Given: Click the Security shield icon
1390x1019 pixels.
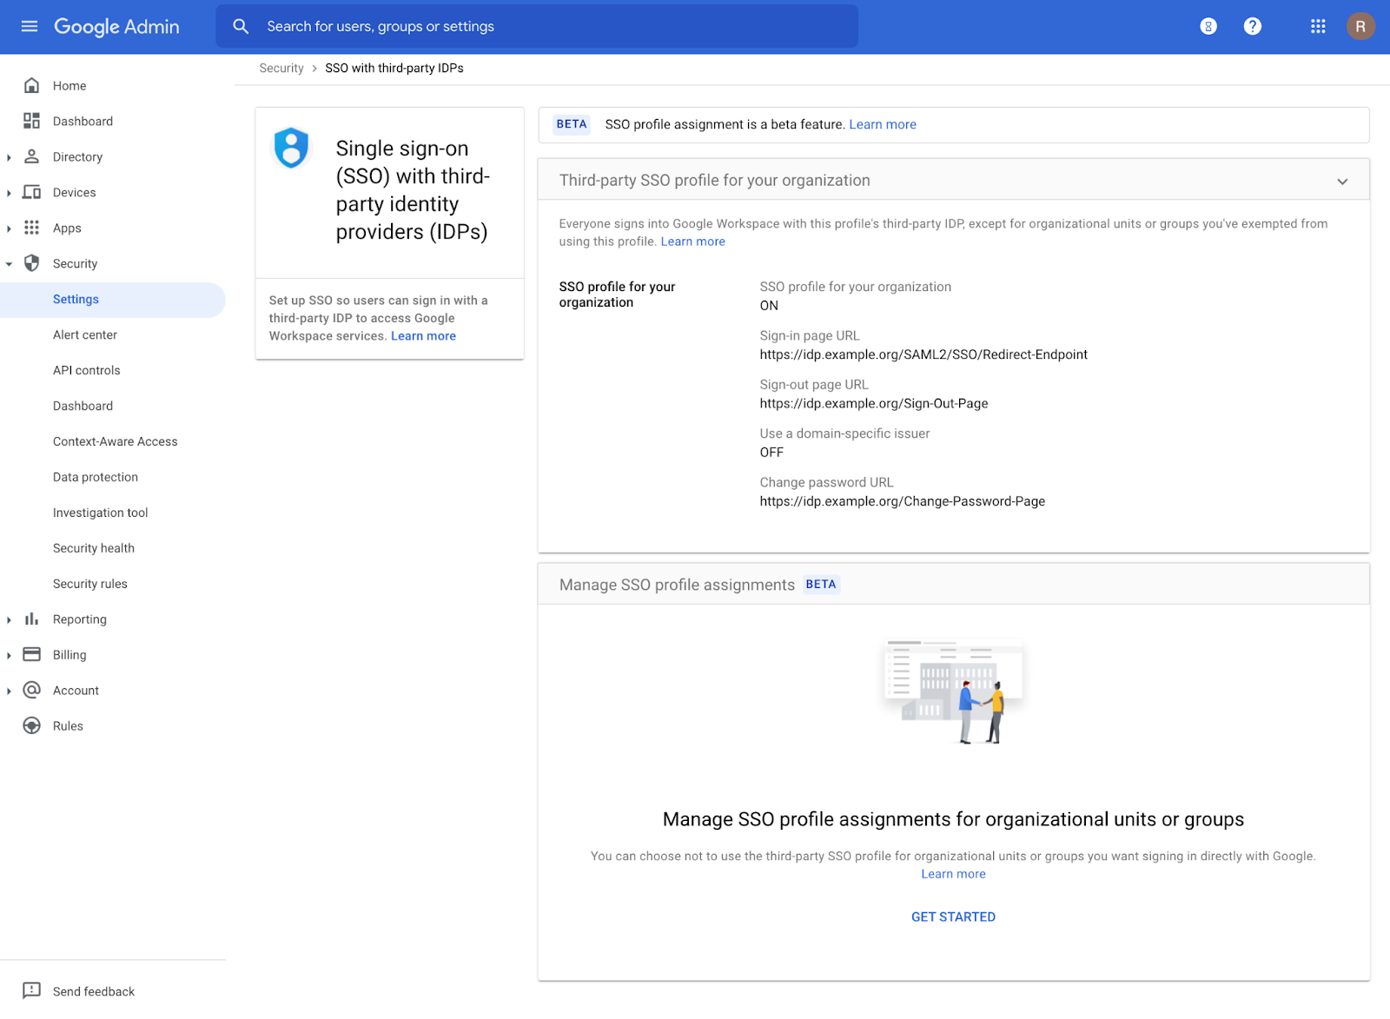Looking at the screenshot, I should point(31,263).
